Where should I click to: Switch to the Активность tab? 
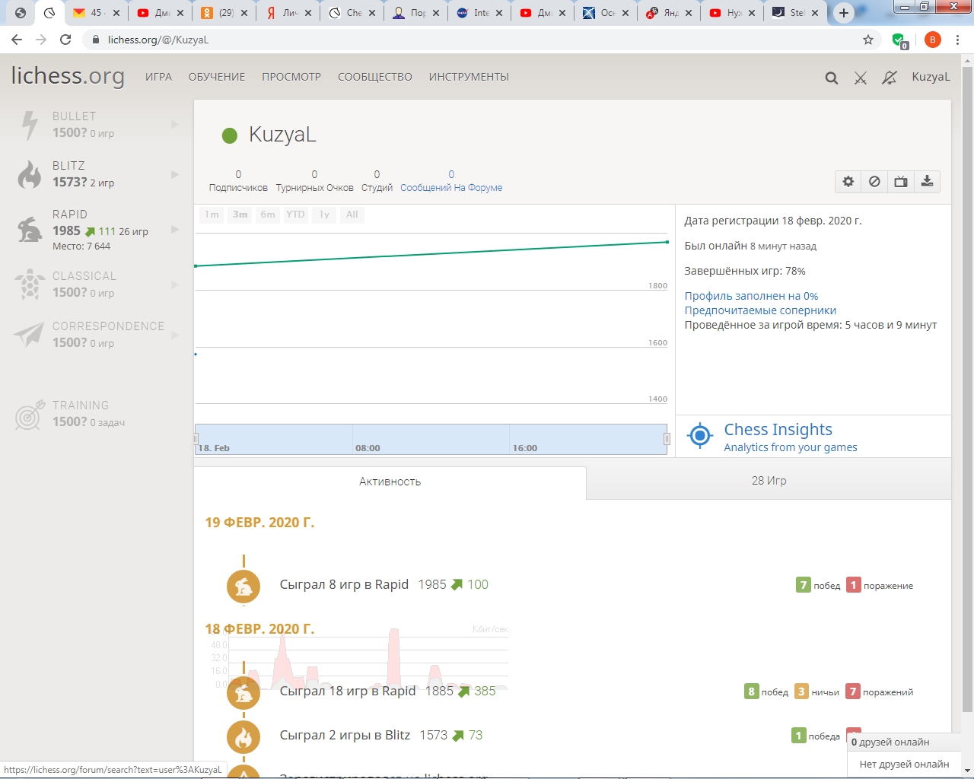click(390, 482)
